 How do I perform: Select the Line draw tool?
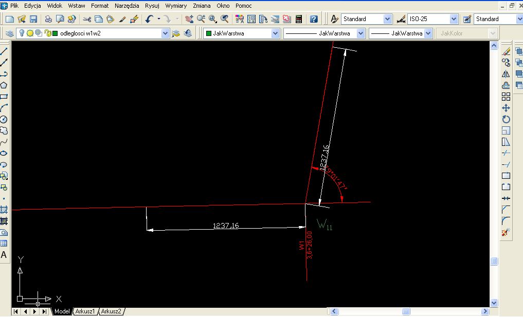point(4,51)
